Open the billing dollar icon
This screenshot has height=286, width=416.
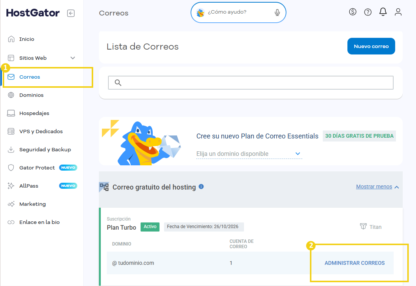tap(353, 12)
